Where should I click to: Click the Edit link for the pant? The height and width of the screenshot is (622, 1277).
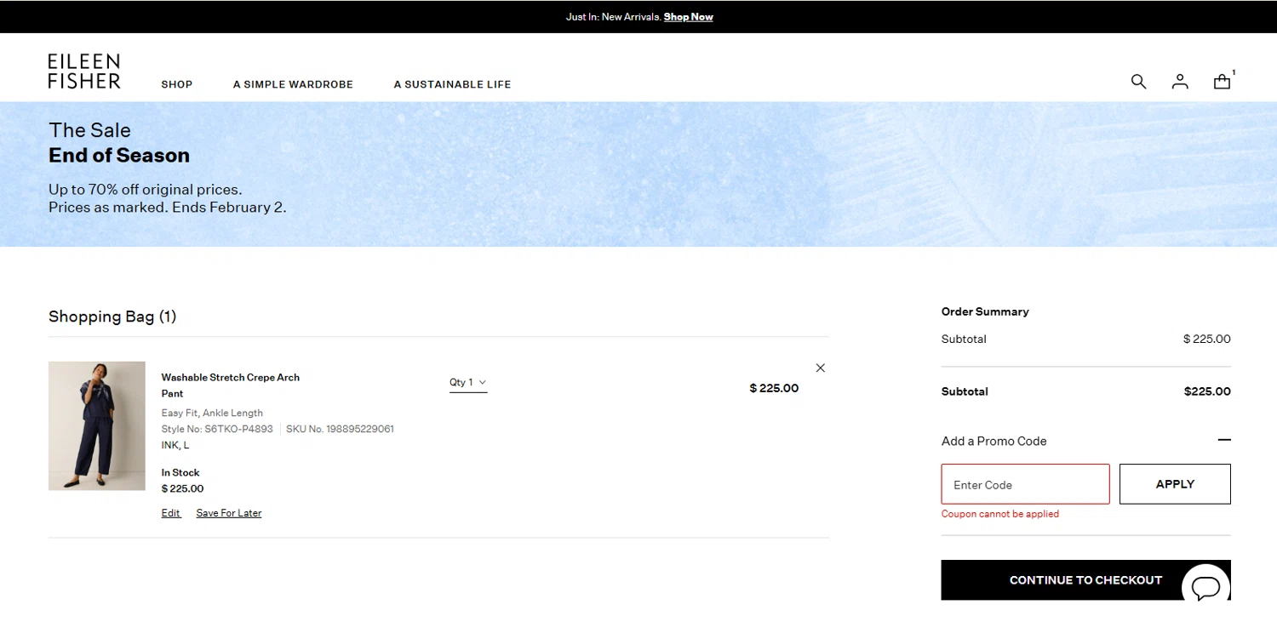click(x=171, y=513)
